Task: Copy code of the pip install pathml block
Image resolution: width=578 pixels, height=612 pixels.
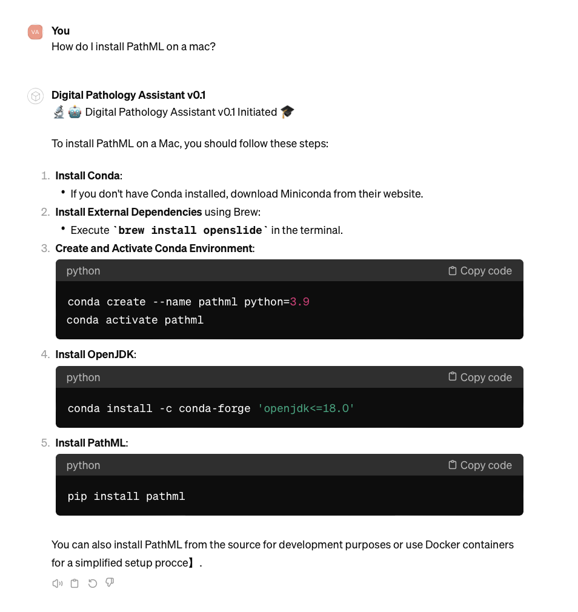Action: 480,465
